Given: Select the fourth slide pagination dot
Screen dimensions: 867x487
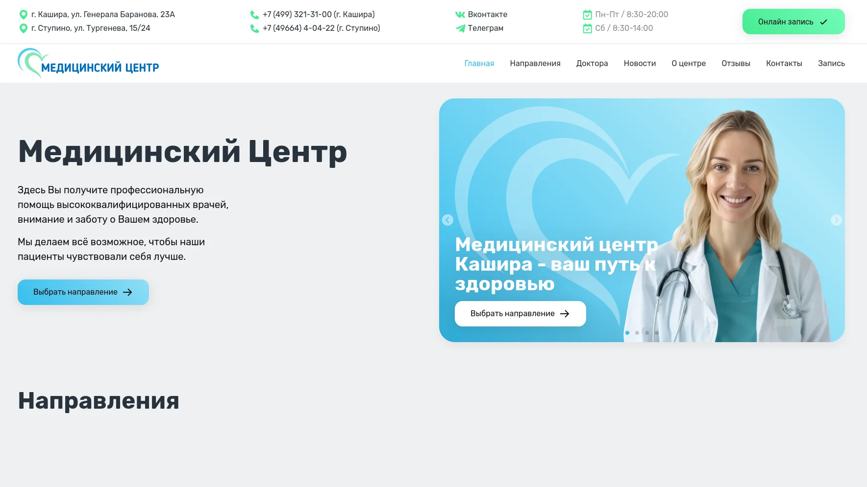Looking at the screenshot, I should [x=657, y=333].
